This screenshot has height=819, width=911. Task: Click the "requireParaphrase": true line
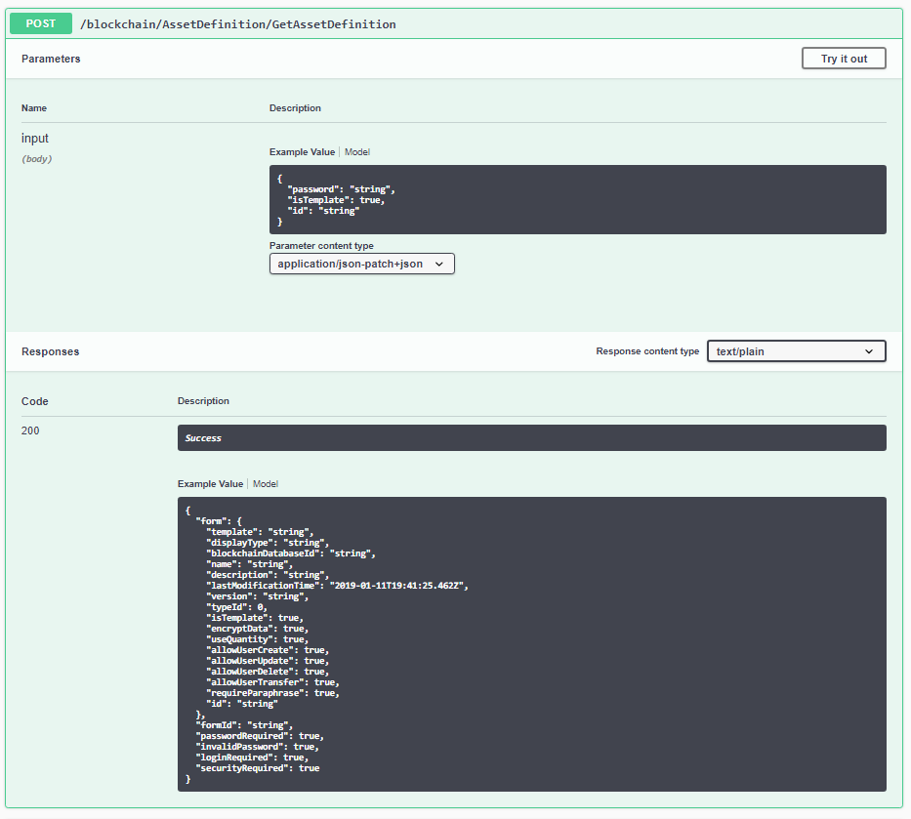(x=272, y=693)
